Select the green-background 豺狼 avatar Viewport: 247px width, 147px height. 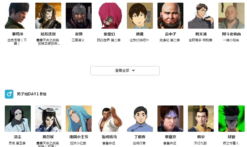[x=231, y=119]
